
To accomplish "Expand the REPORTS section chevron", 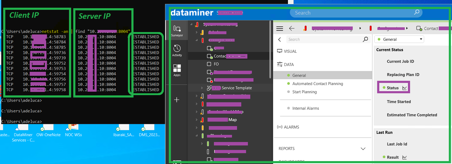I will pos(363,149).
